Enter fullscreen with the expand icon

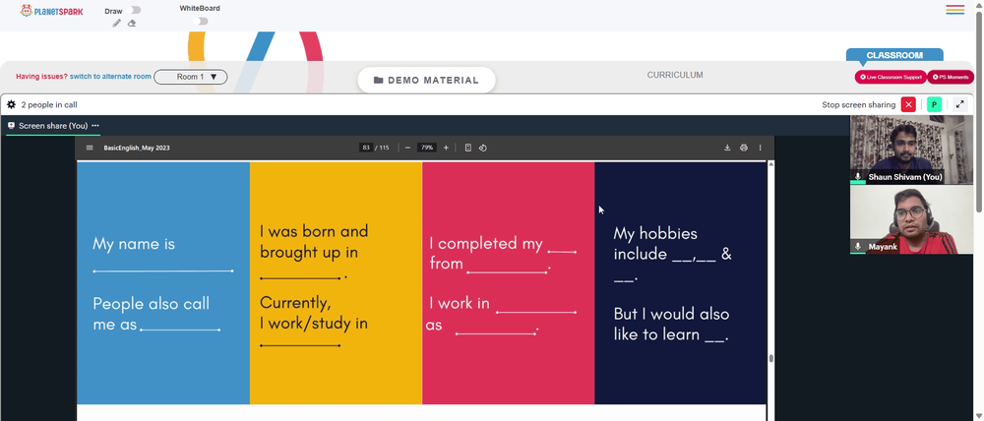(959, 105)
